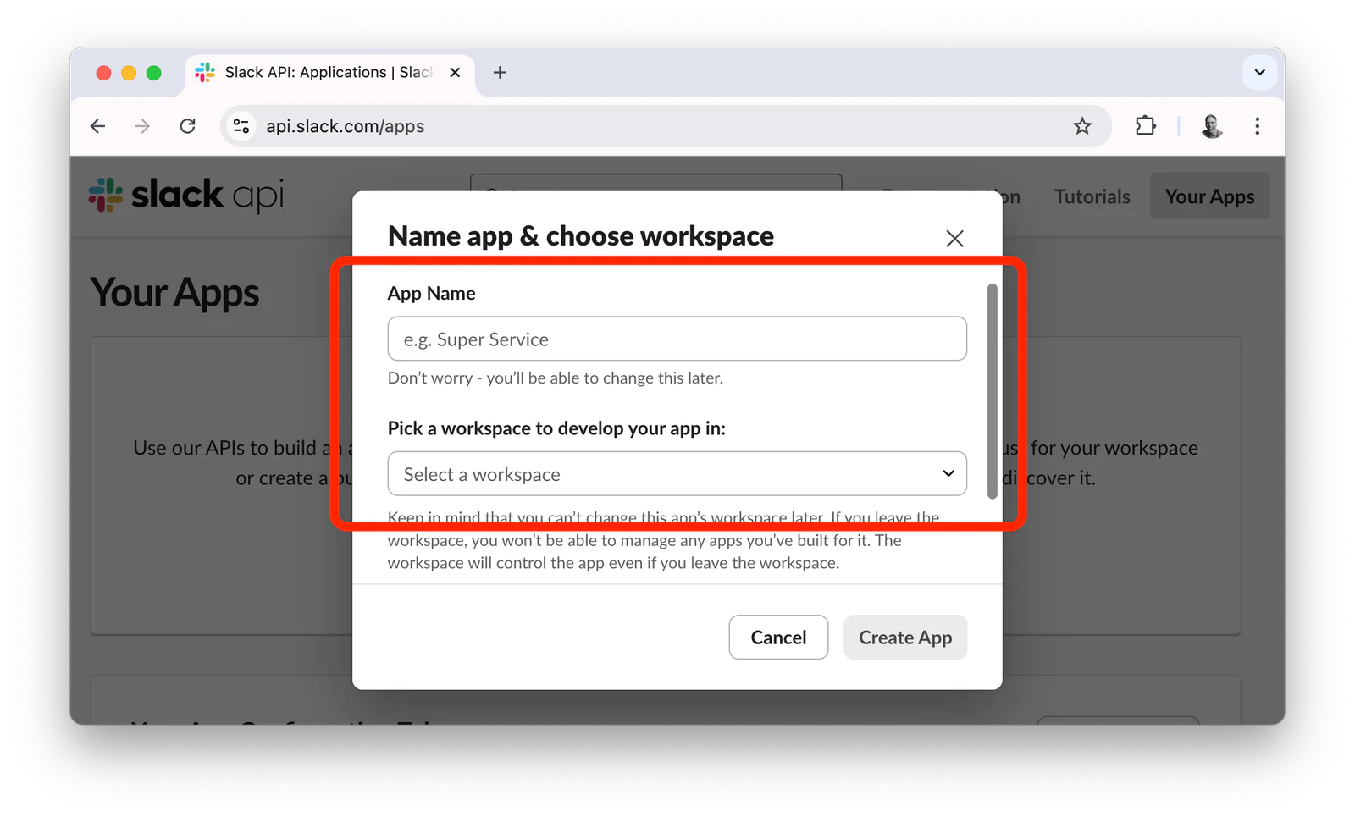Click the "Pick a workspace to develop your app in:" label
The width and height of the screenshot is (1355, 817).
[556, 428]
